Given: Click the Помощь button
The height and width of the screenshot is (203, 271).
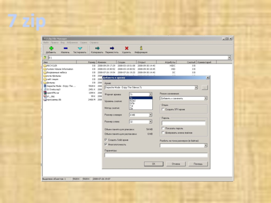Looking at the screenshot, I should pyautogui.click(x=198, y=164).
